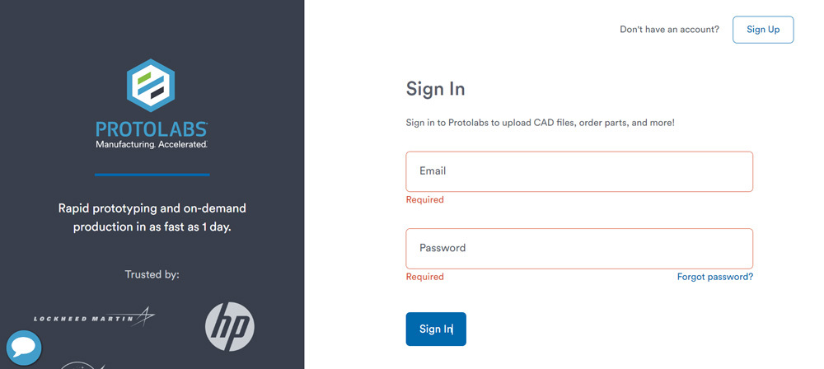824x369 pixels.
Task: Click the HP logo
Action: point(229,326)
